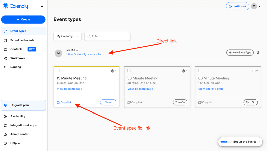This screenshot has height=151, width=267.
Task: Click the Invite user button
Action: [238, 6]
